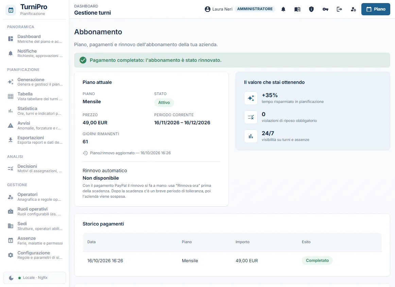Click the Attivo status badge

click(x=164, y=103)
